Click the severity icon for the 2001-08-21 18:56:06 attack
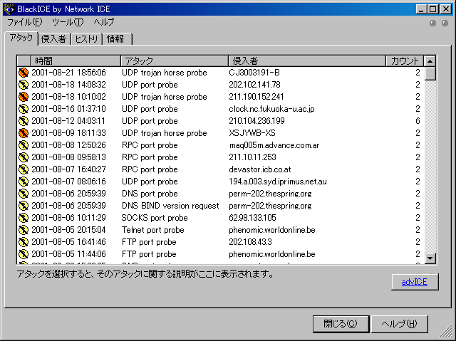 click(24, 73)
